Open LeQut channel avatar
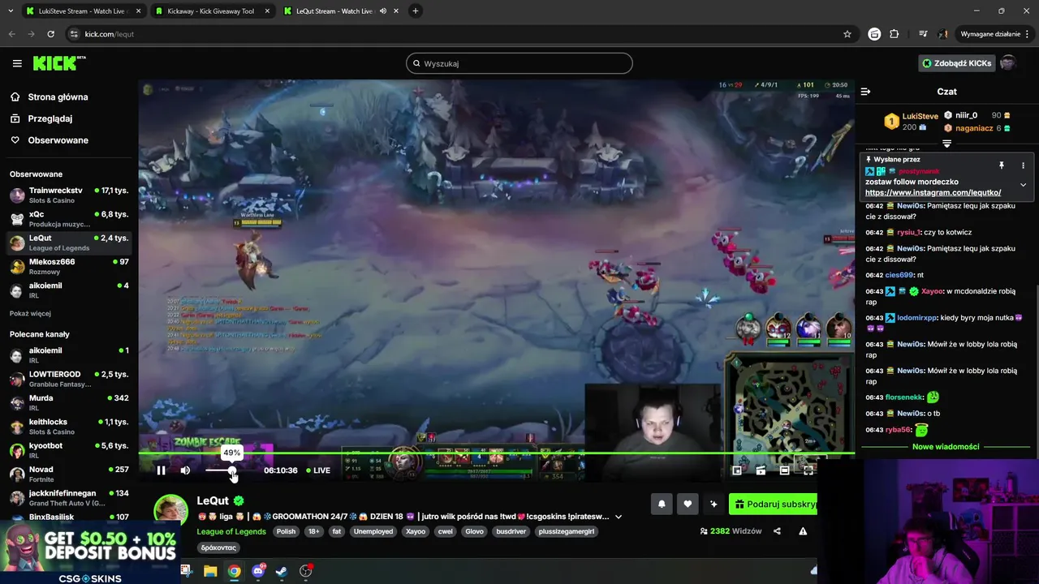The image size is (1039, 584). (171, 511)
